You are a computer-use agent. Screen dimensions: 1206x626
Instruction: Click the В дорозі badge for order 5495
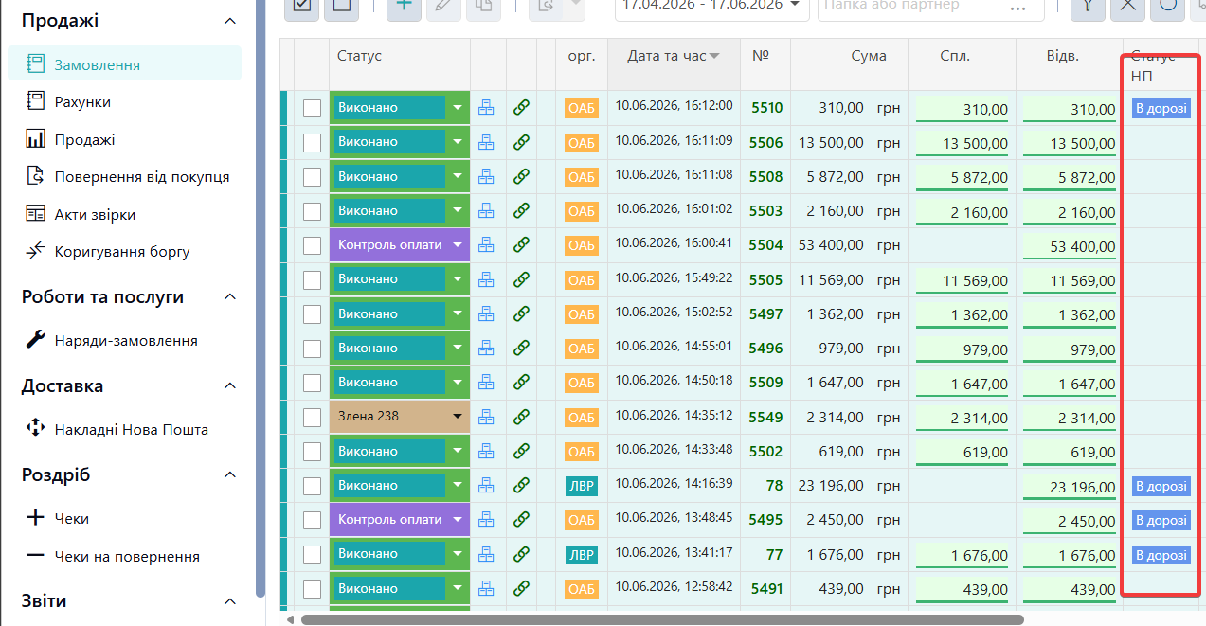click(x=1161, y=520)
